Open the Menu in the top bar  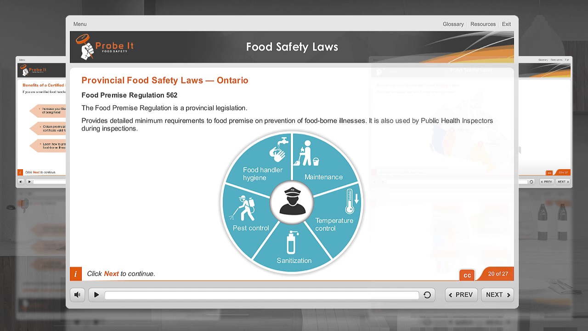tap(80, 24)
